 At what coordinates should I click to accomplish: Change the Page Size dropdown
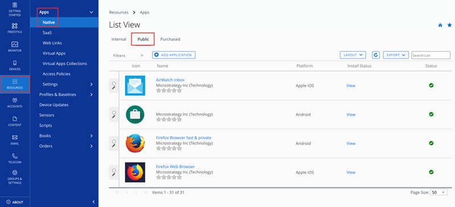click(x=439, y=192)
